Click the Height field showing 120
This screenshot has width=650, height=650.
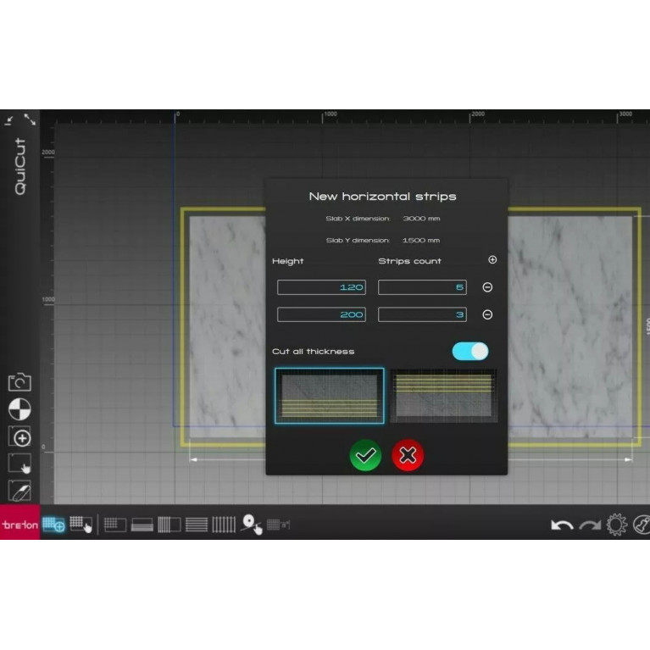321,287
